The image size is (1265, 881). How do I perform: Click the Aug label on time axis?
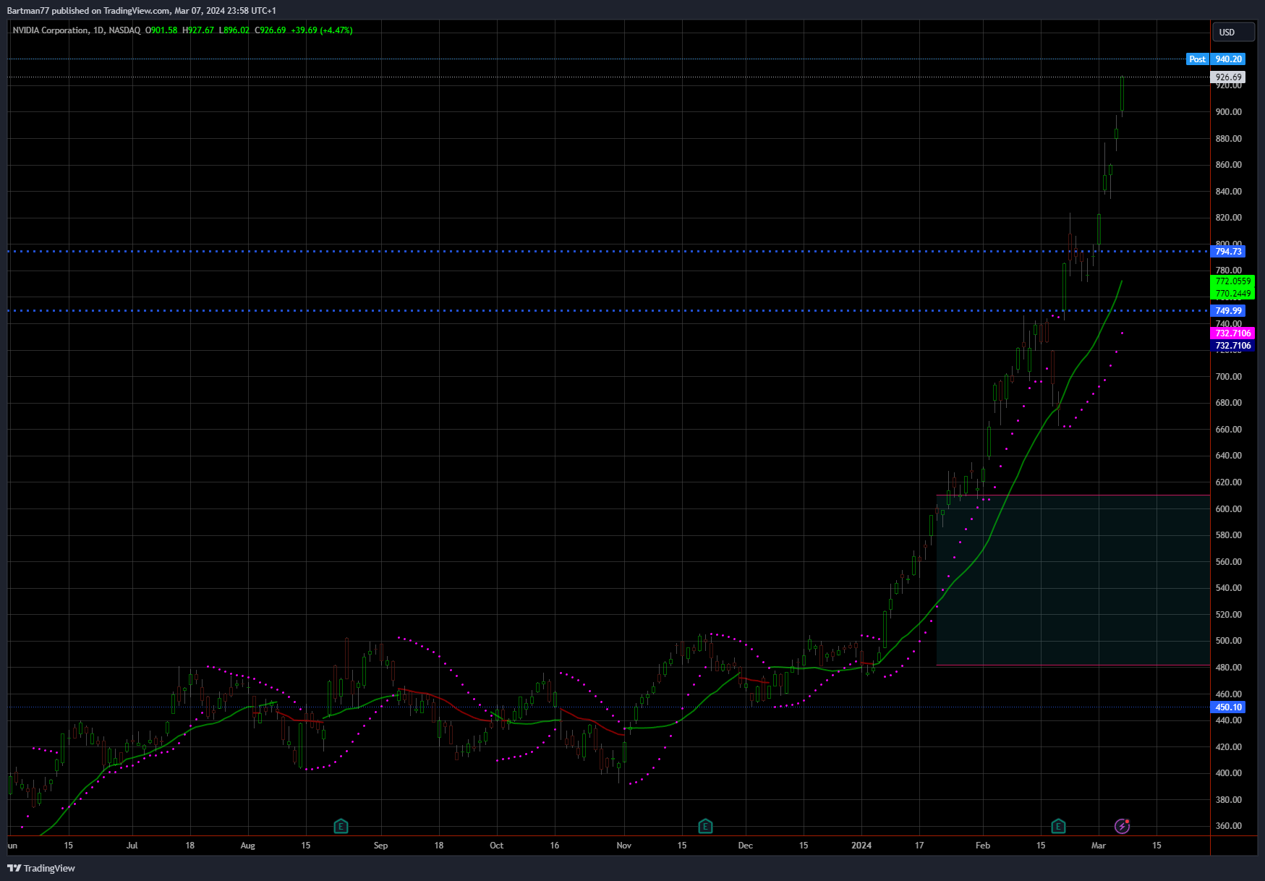coord(248,846)
